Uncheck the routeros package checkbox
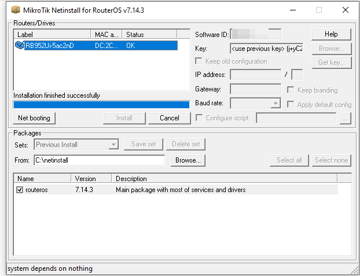The height and width of the screenshot is (276, 360). (20, 190)
